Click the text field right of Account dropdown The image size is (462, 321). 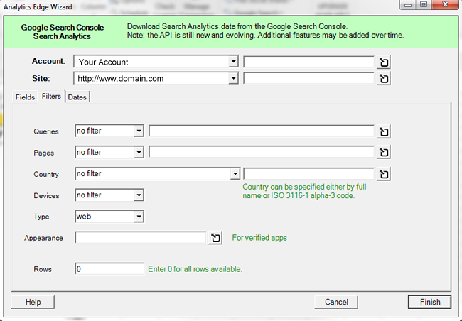click(x=308, y=62)
